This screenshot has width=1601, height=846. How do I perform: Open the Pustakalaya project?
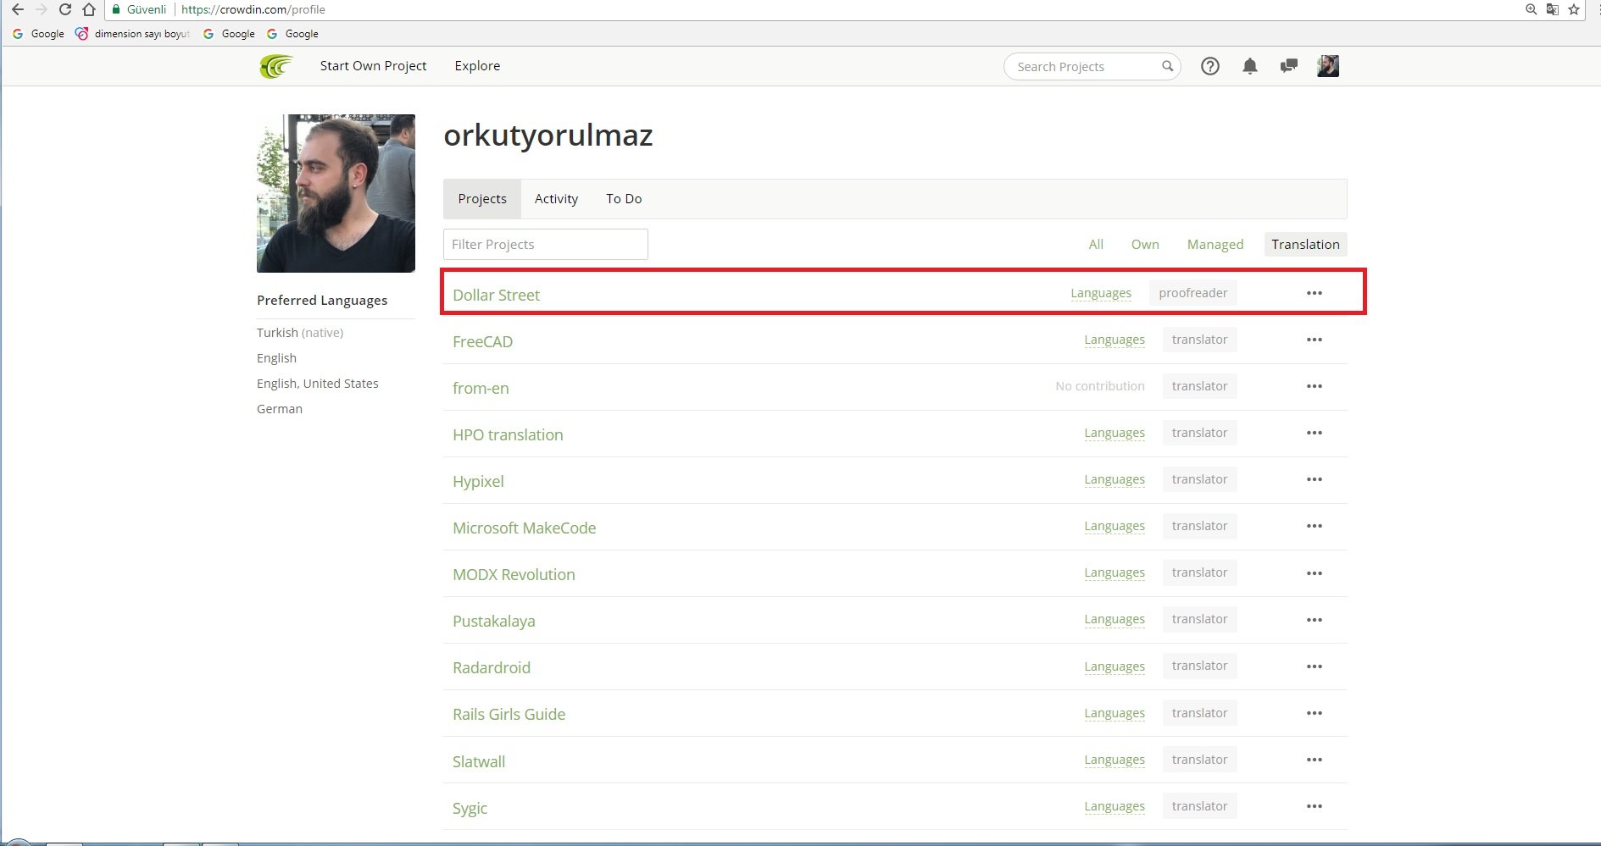point(493,621)
